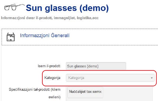158x101 pixels.
Task: Click the store information icon
Action: [x=11, y=37]
